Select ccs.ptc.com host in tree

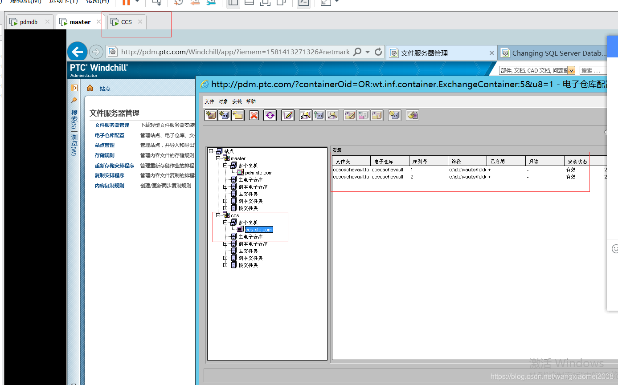click(x=258, y=230)
